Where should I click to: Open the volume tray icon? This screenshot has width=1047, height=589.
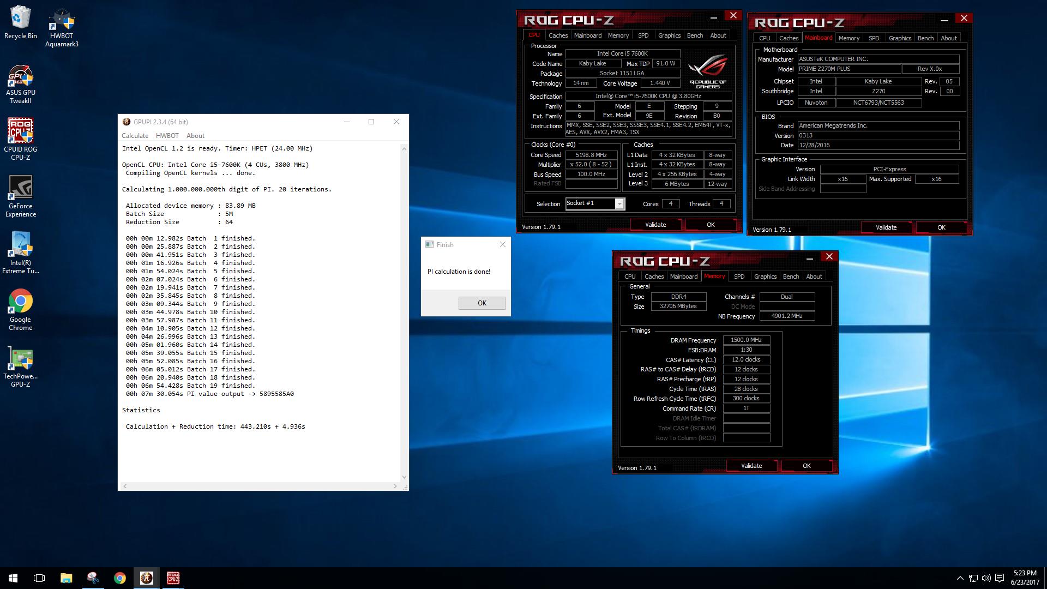coord(986,578)
